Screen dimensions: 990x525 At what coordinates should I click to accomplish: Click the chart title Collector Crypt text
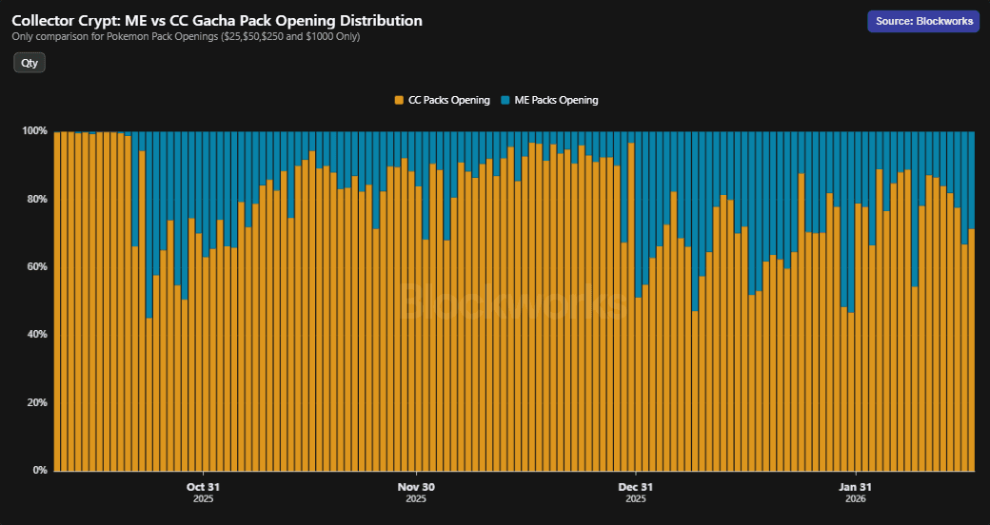coord(217,20)
